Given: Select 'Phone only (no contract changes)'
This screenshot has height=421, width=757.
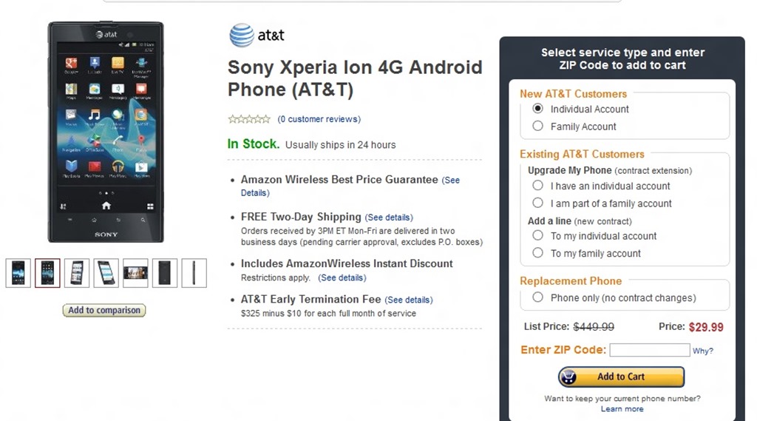Looking at the screenshot, I should (538, 297).
